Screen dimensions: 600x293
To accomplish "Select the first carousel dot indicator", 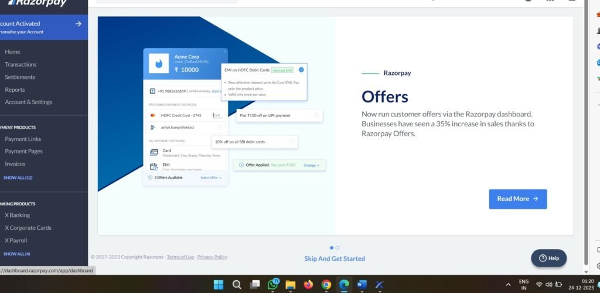I will point(332,248).
